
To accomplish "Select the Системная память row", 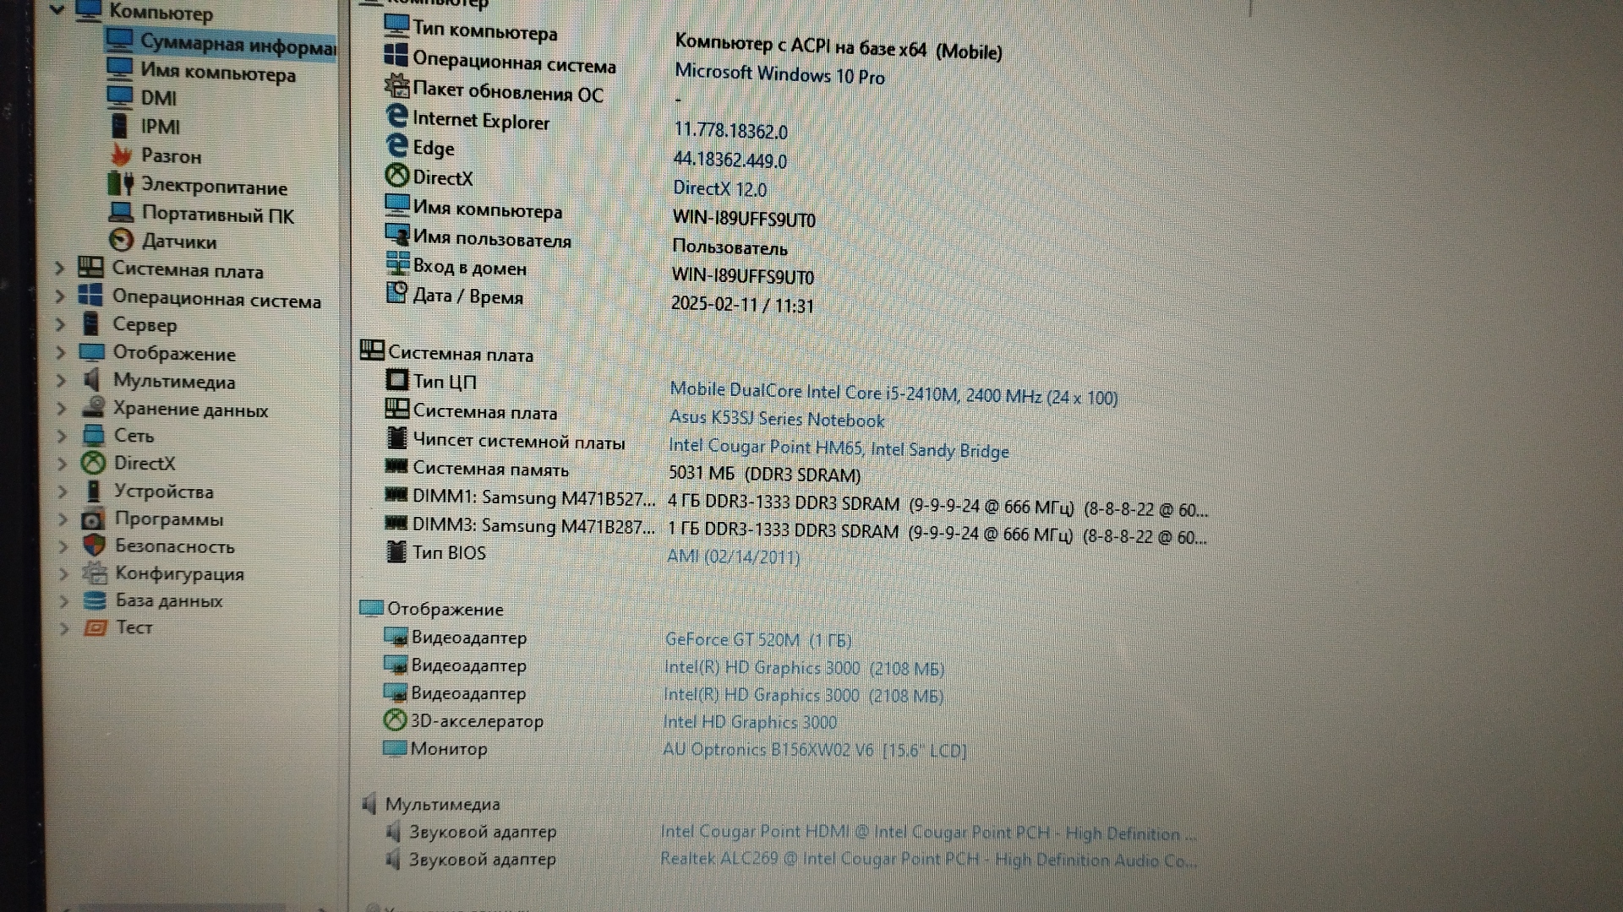I will click(x=623, y=471).
